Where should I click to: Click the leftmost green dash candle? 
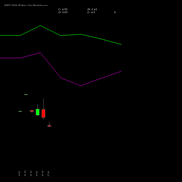point(20,111)
